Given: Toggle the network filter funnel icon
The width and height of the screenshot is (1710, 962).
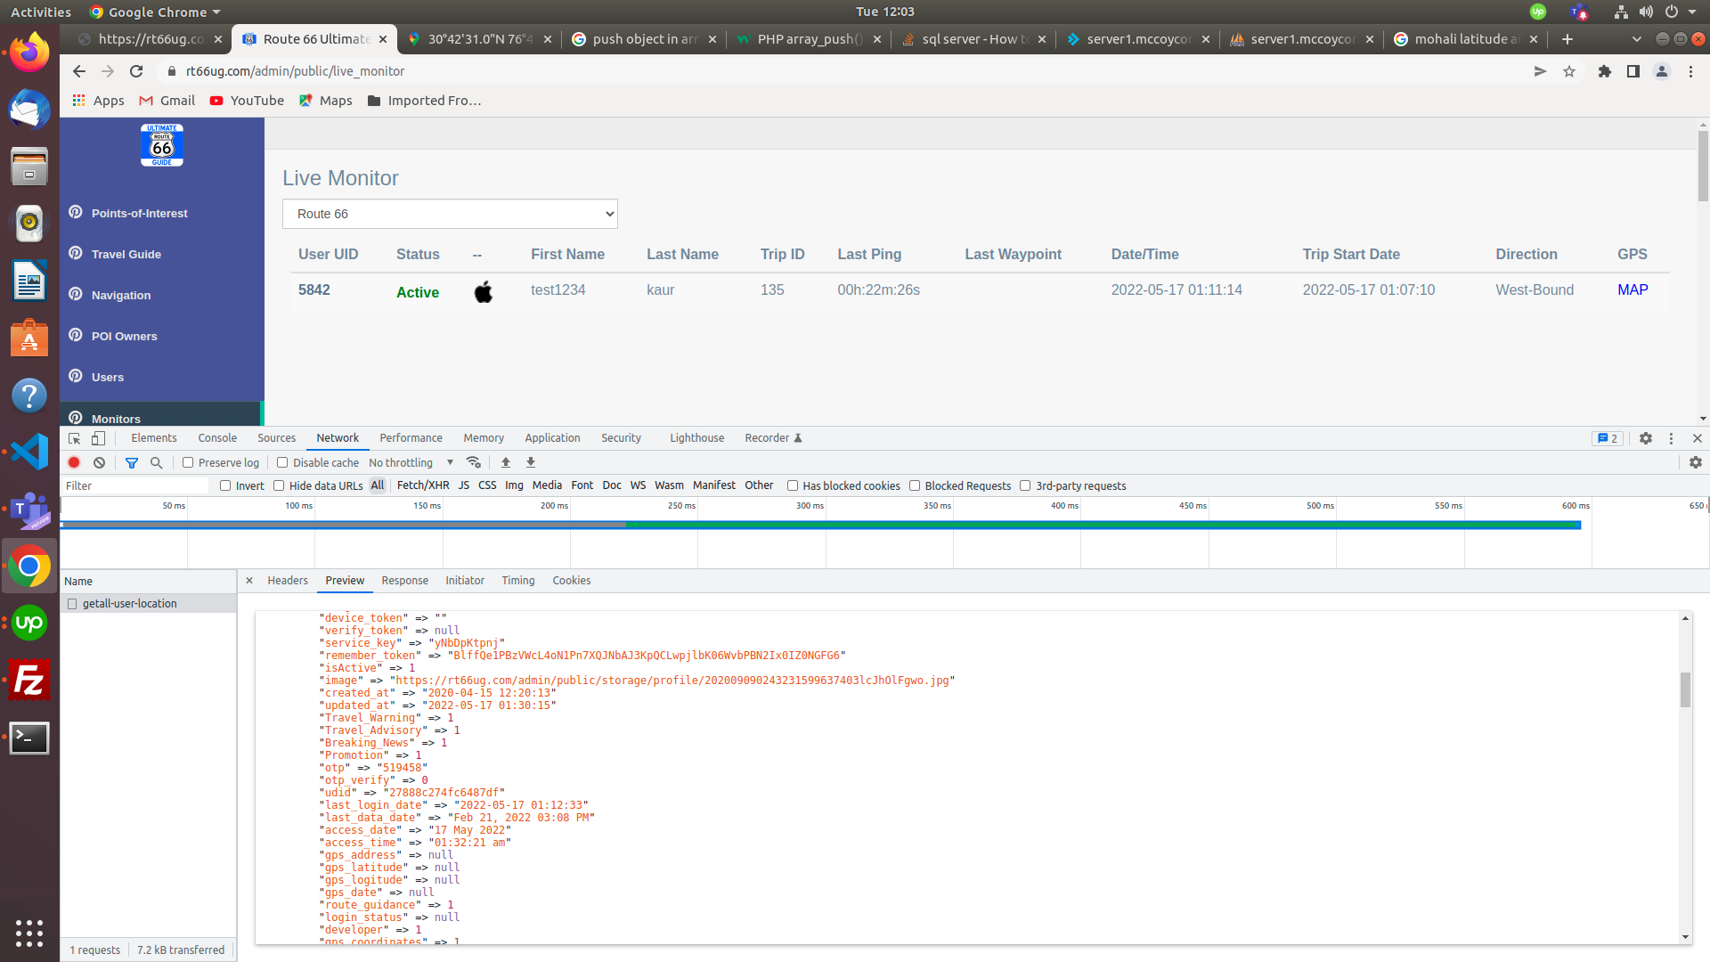Looking at the screenshot, I should point(132,462).
